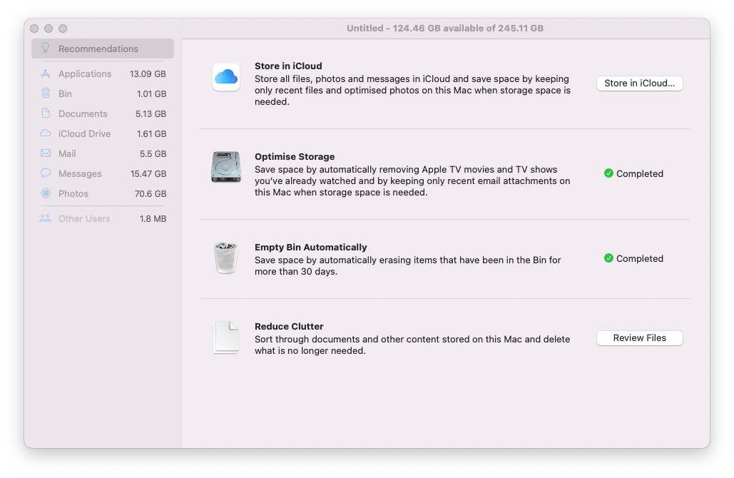Click the Optimise Storage heading
The image size is (734, 478).
(295, 156)
